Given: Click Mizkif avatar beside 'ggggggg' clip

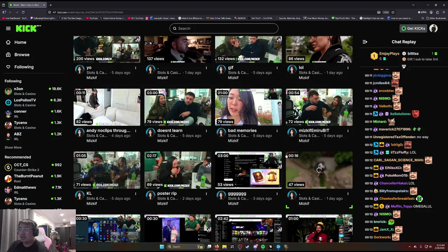Looking at the screenshot, I should 221,195.
